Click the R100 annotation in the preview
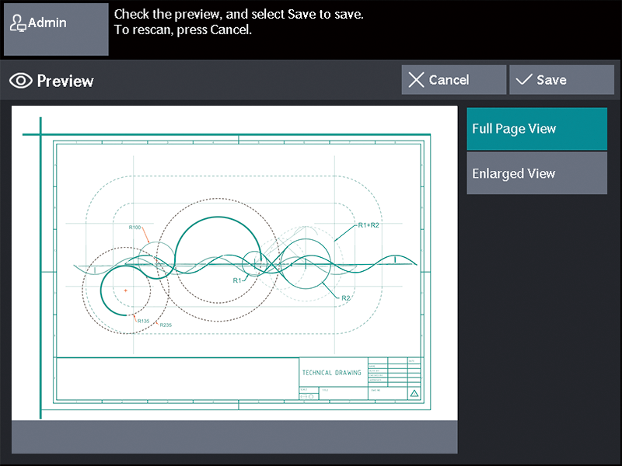The width and height of the screenshot is (622, 466). [135, 228]
